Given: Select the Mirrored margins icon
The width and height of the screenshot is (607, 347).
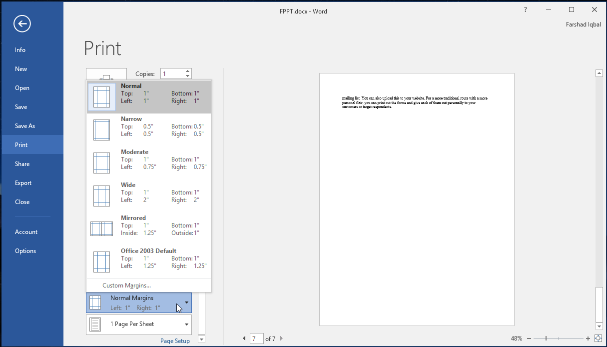Looking at the screenshot, I should [x=101, y=229].
